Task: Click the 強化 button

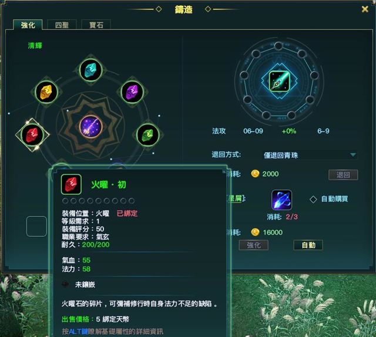Action: [x=253, y=245]
